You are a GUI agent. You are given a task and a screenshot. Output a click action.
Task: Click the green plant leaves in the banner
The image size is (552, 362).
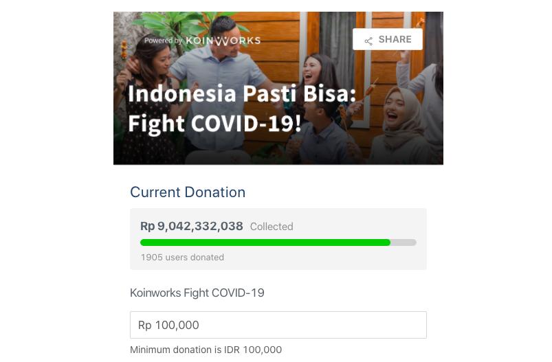176,26
